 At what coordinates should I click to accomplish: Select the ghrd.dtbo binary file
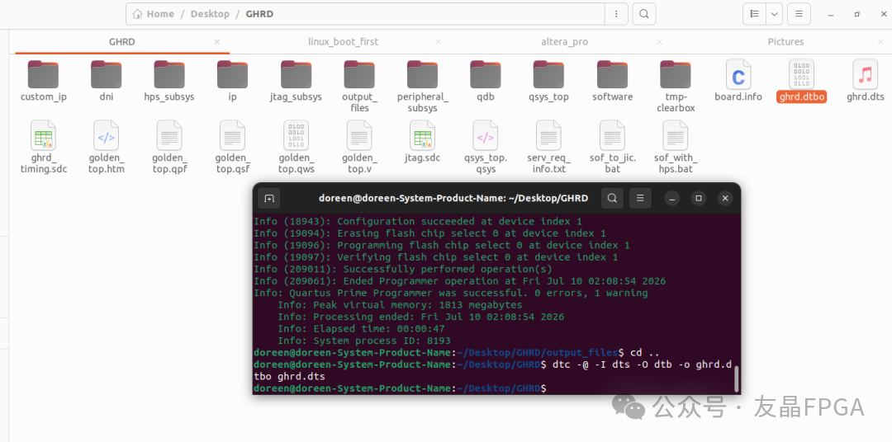(801, 81)
